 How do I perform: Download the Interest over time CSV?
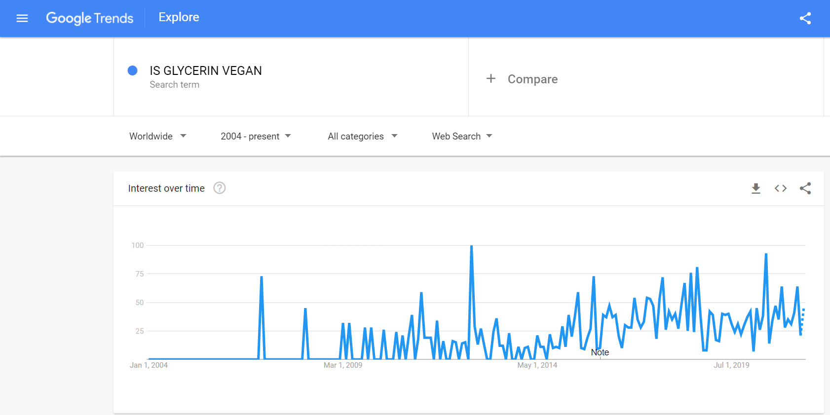point(755,188)
